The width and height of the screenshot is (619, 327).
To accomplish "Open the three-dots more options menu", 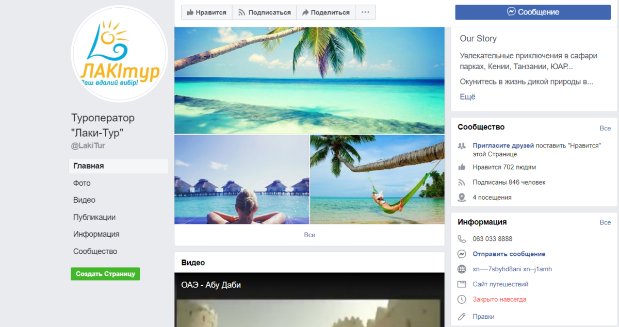I will (365, 12).
